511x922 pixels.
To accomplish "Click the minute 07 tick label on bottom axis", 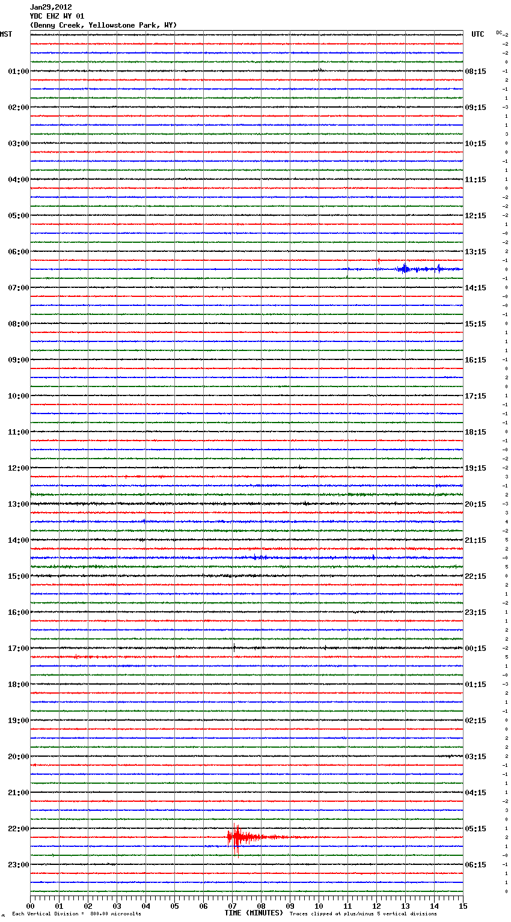I will tap(232, 906).
